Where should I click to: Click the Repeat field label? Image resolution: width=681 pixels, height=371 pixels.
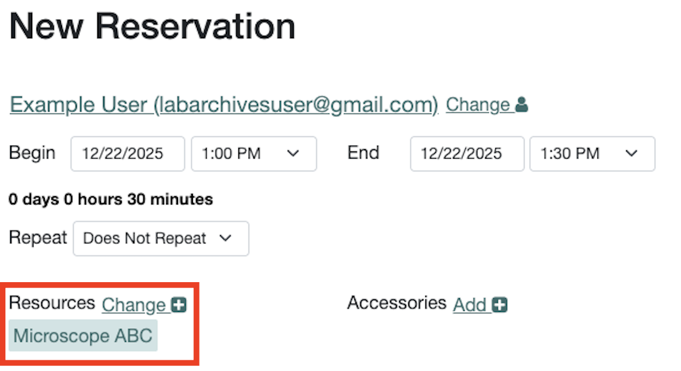[38, 238]
